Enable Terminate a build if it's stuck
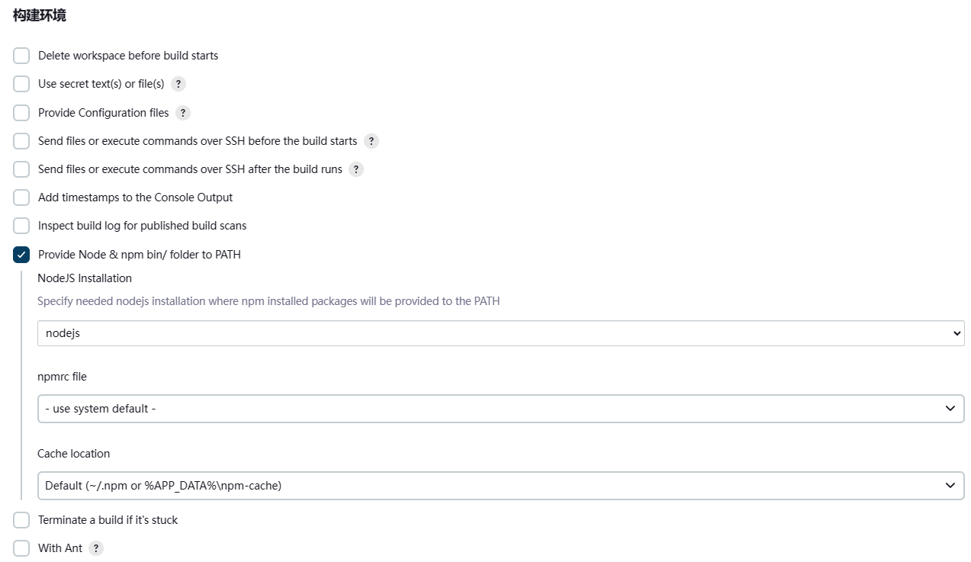The image size is (971, 562). pos(21,520)
